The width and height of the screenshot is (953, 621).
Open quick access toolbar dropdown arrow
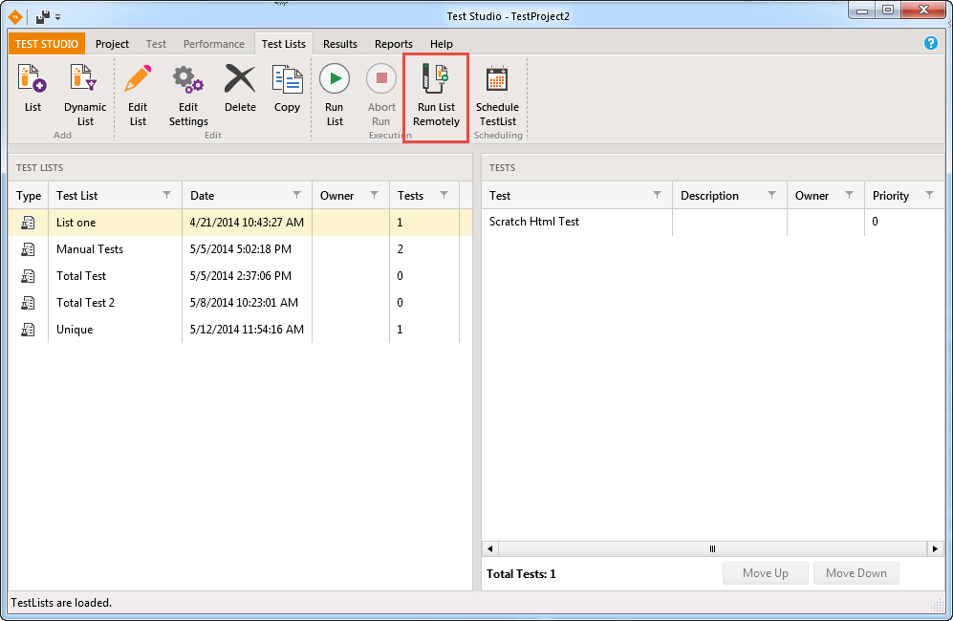coord(57,17)
